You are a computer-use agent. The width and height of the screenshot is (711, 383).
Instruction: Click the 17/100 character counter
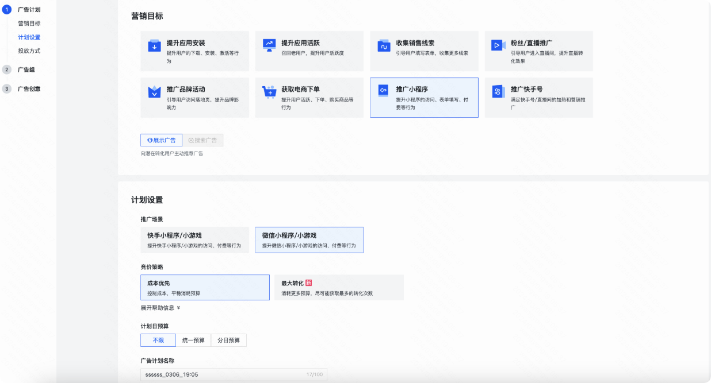[x=315, y=375]
